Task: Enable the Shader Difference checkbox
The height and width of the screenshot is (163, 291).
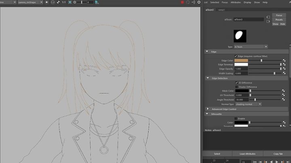Action: tap(236, 87)
